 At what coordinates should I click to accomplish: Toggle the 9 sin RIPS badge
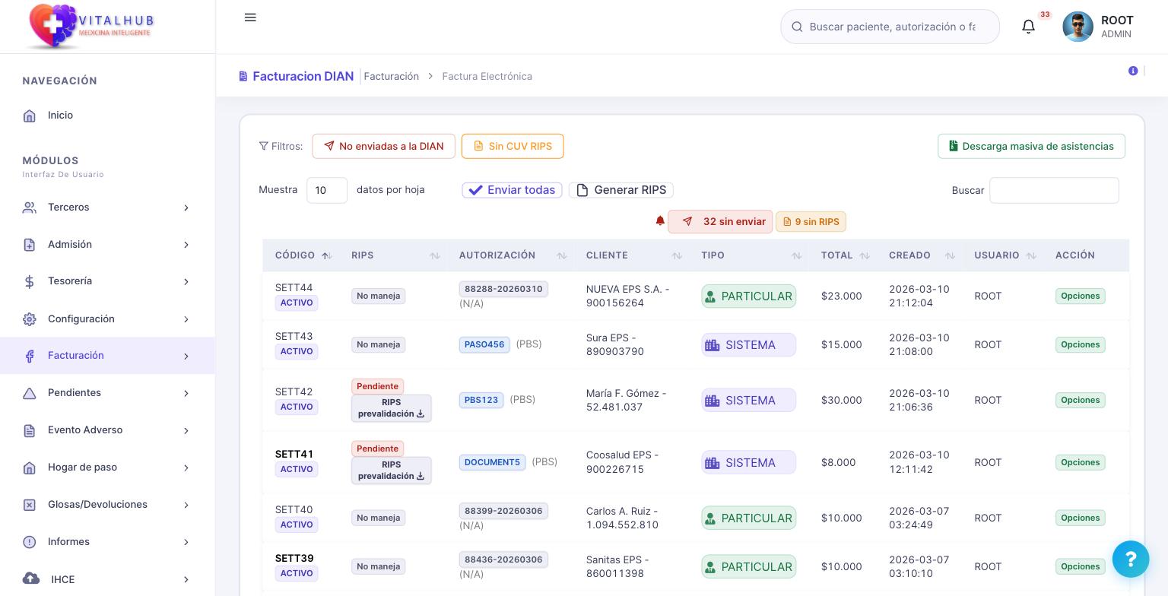(811, 222)
